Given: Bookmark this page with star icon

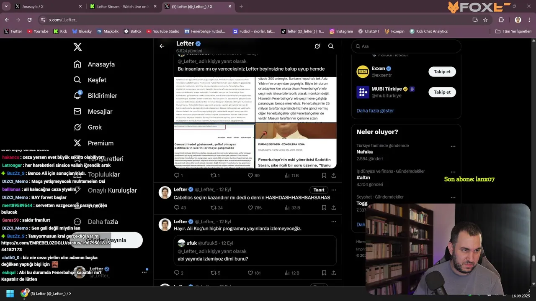Looking at the screenshot, I should click(485, 20).
